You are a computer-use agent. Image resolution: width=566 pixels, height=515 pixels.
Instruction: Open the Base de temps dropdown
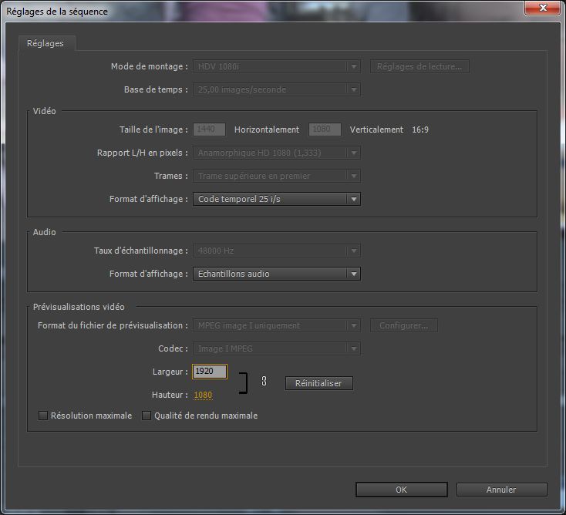click(277, 89)
